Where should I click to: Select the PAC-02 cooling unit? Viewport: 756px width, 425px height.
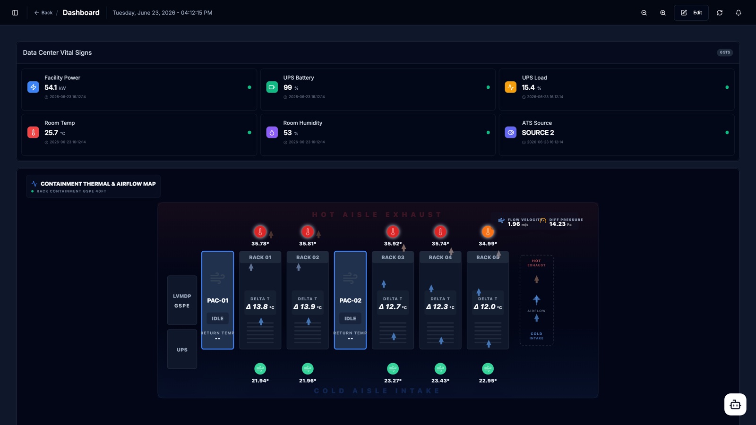(350, 300)
